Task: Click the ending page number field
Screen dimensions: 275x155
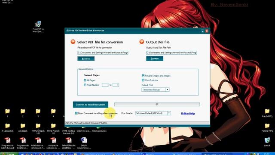Action: 116,85
